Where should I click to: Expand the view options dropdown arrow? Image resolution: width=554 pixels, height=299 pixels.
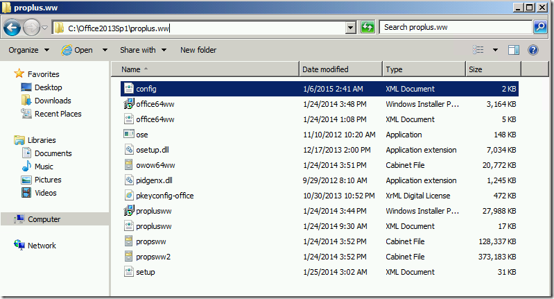point(495,50)
